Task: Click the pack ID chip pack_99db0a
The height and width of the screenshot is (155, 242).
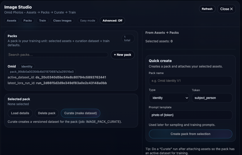Action: tap(42, 72)
